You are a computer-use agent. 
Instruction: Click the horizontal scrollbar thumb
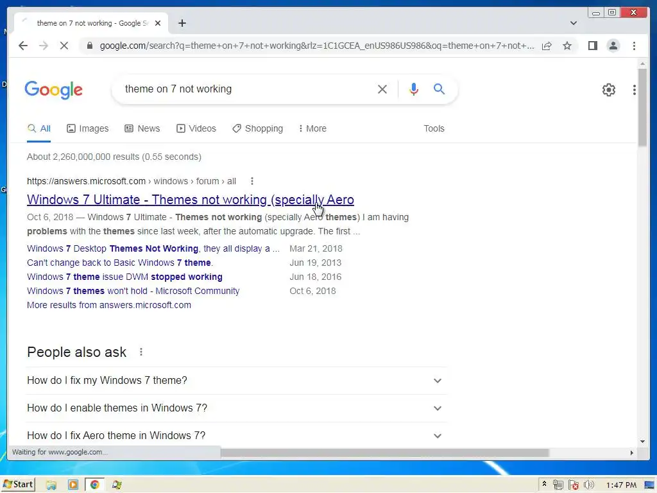(x=385, y=453)
